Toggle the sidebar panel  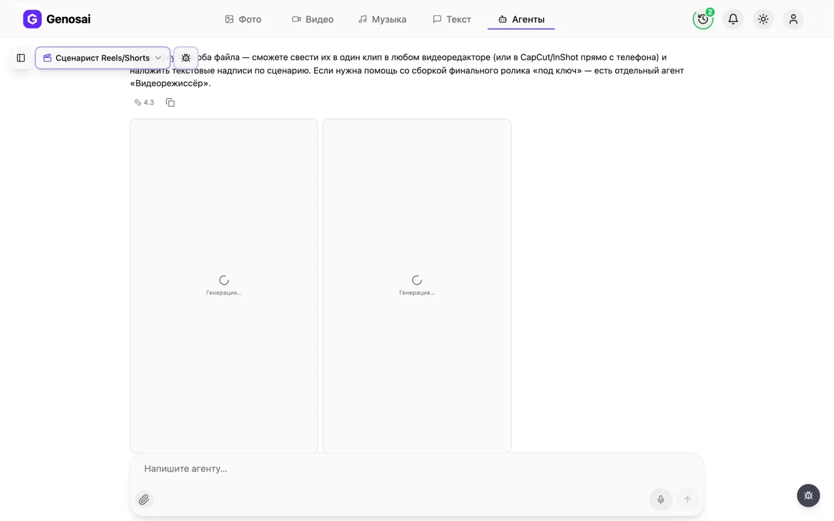[x=21, y=58]
